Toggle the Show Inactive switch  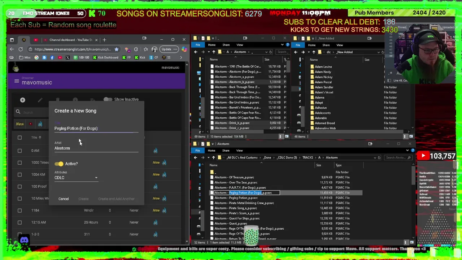[x=108, y=99]
